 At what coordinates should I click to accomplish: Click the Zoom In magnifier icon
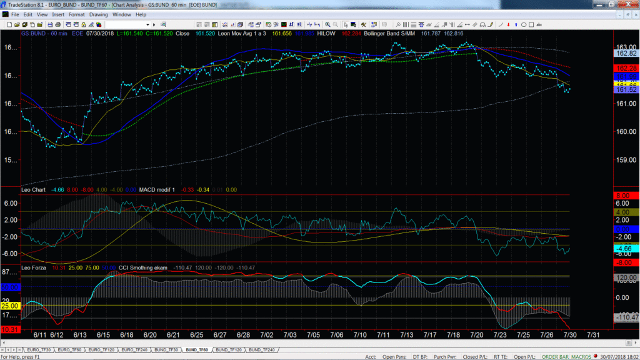point(327,24)
